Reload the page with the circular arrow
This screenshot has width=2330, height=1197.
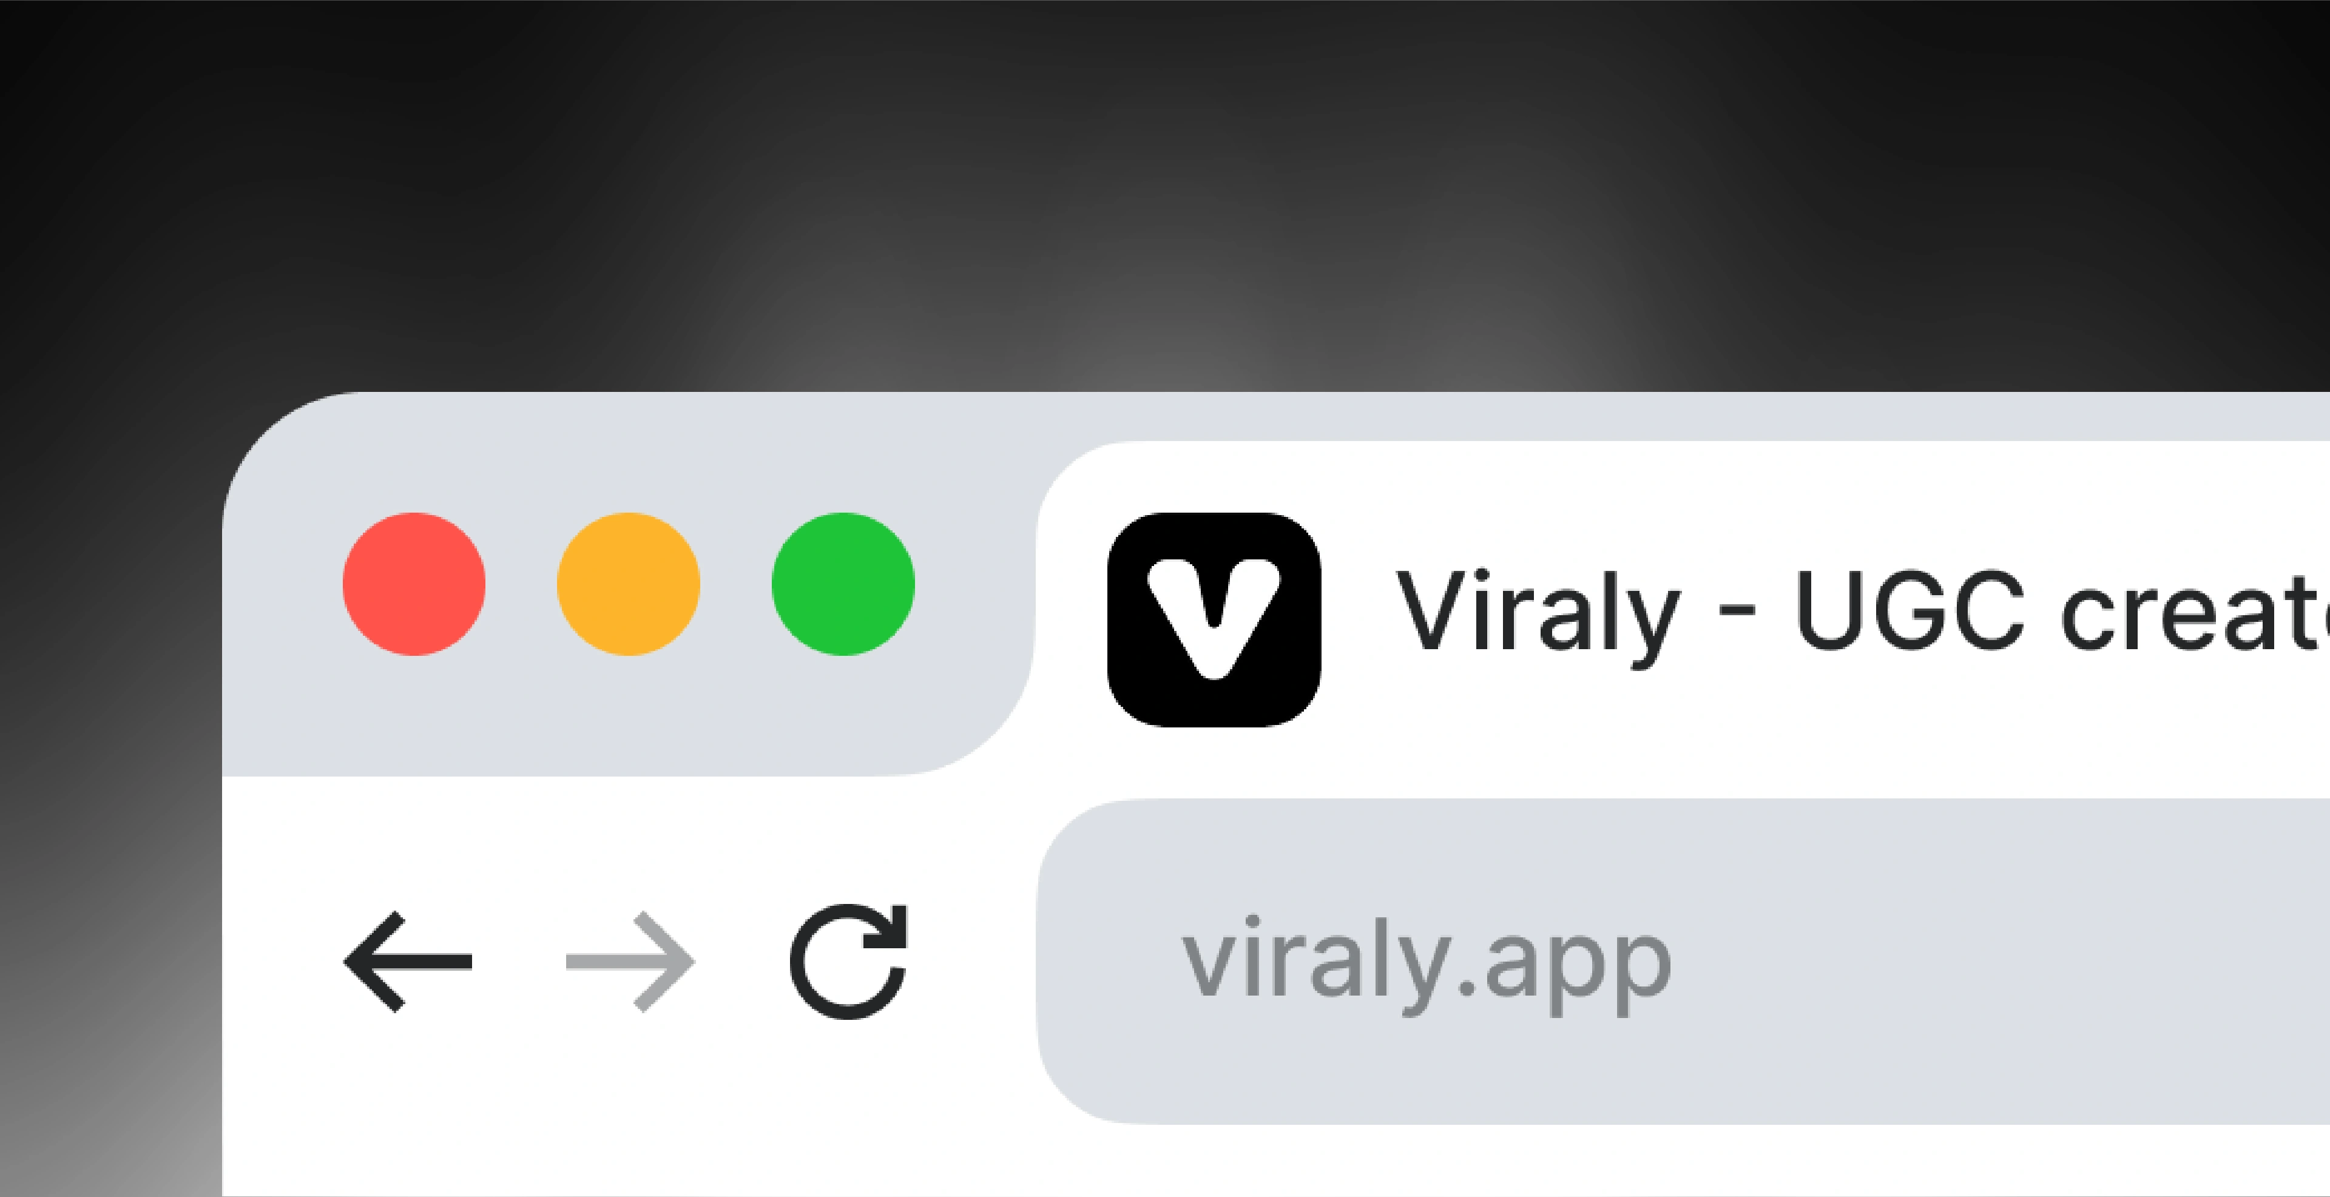click(848, 961)
